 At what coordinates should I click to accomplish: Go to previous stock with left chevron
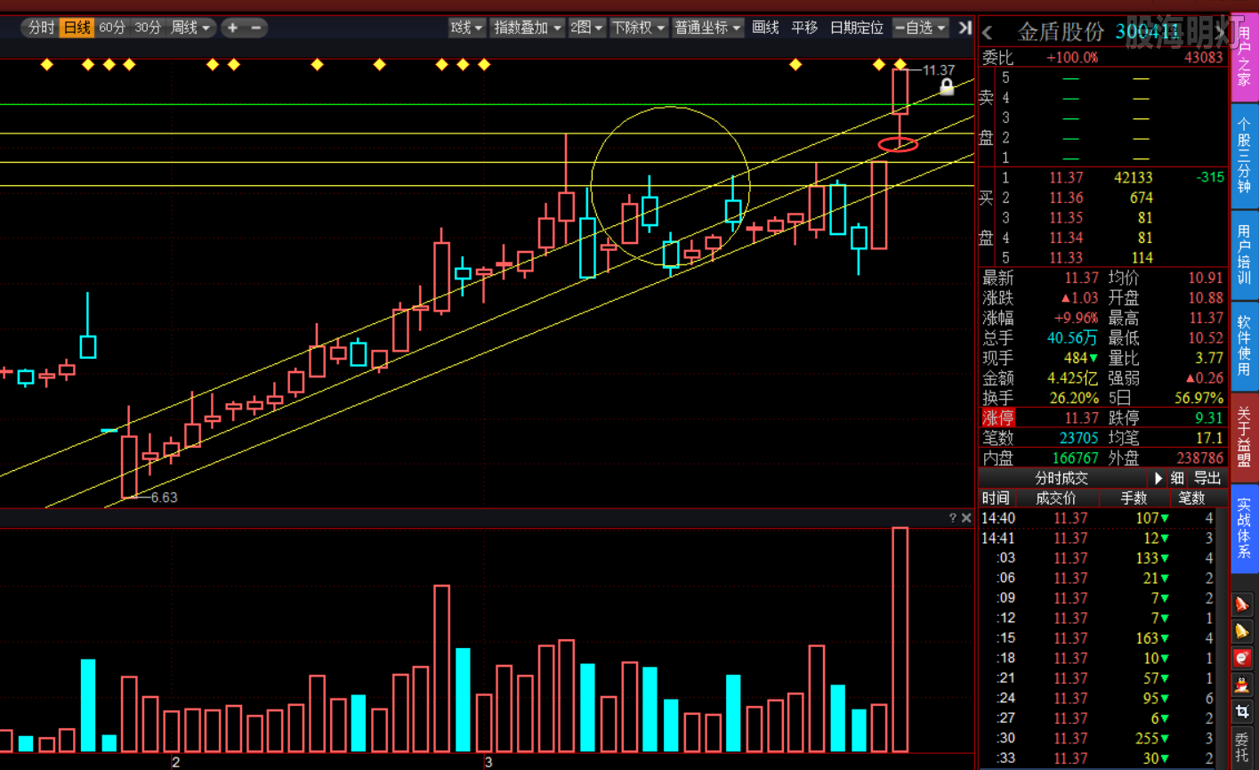point(988,33)
